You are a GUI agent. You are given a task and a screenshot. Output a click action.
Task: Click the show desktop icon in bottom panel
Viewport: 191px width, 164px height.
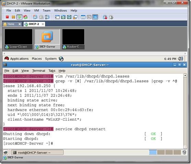(x=5, y=152)
